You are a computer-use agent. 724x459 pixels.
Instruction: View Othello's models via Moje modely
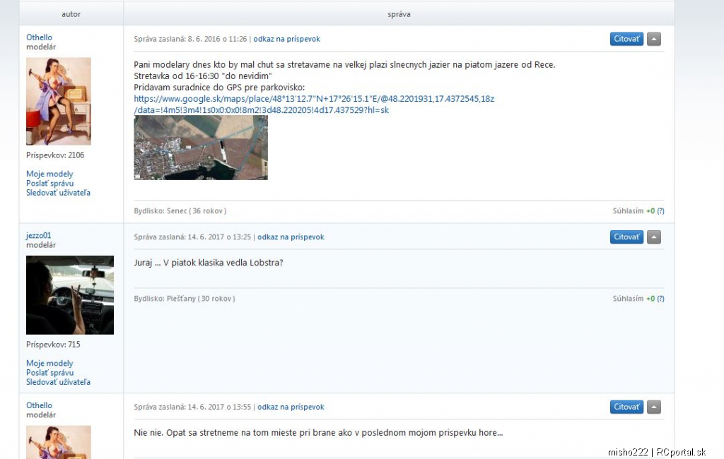click(49, 174)
